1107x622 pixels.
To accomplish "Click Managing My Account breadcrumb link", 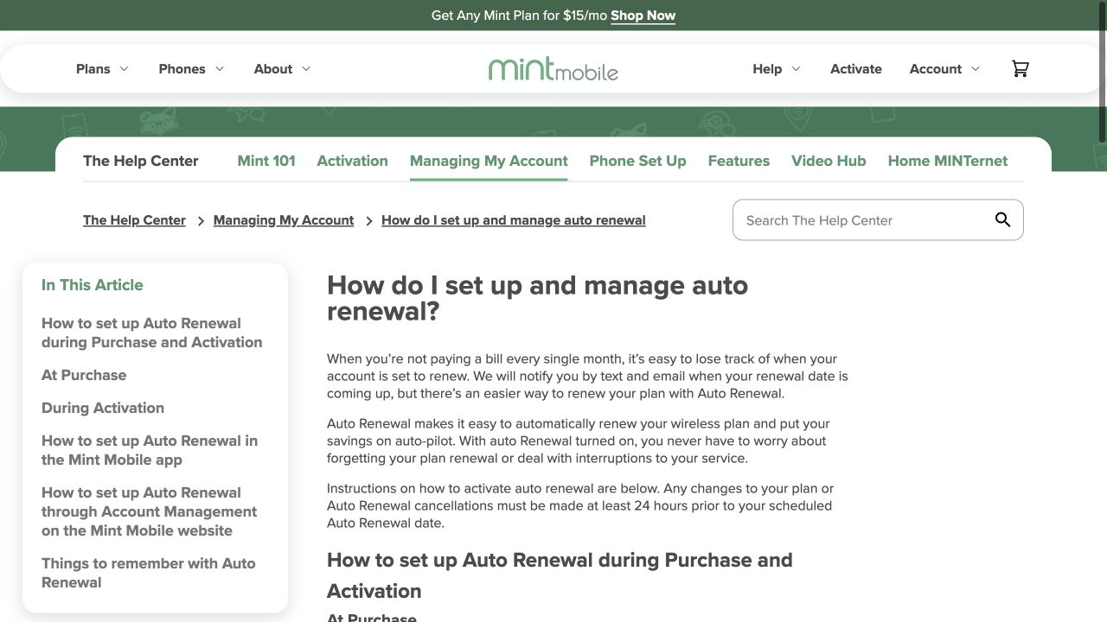I will [x=284, y=220].
